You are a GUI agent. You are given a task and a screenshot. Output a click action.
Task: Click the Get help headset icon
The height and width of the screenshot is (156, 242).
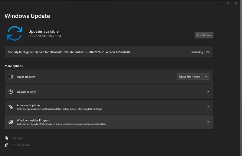point(6,138)
